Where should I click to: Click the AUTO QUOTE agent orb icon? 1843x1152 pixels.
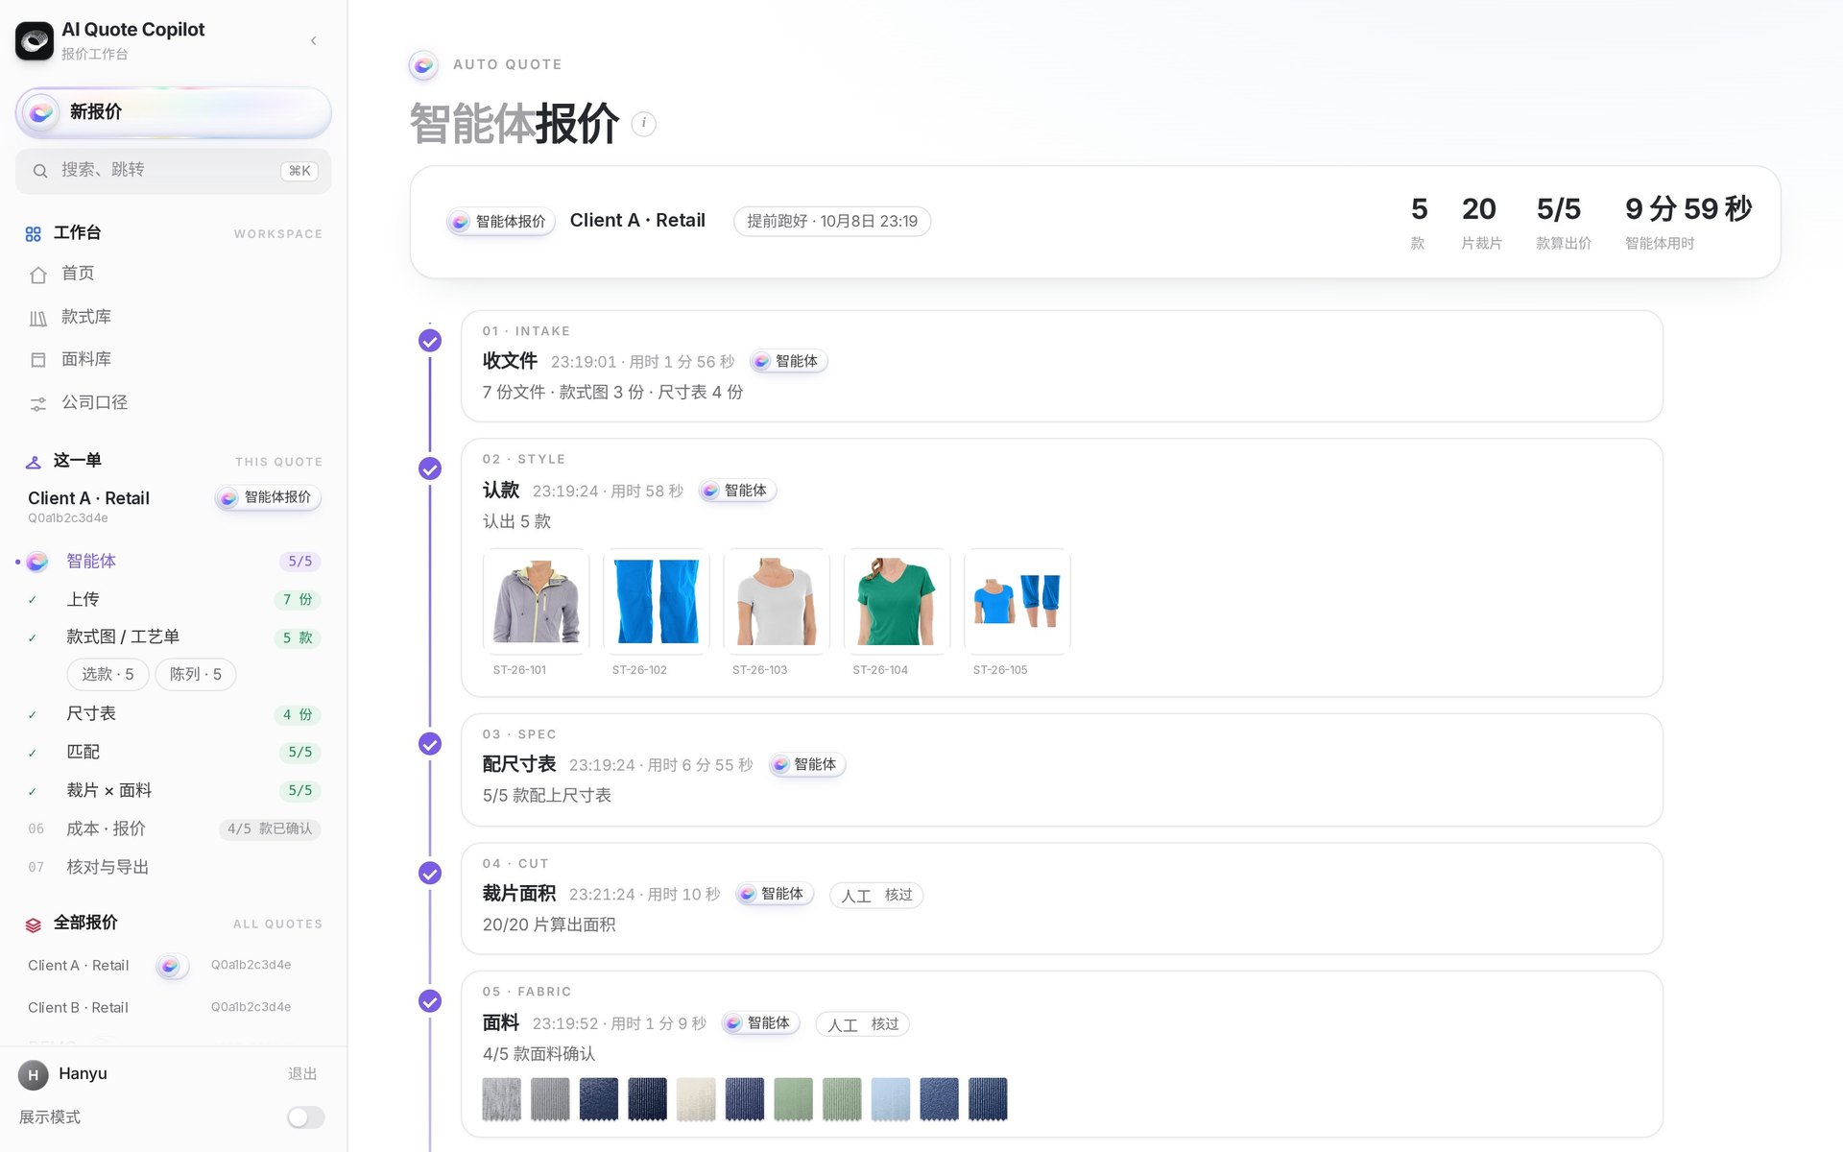point(423,65)
